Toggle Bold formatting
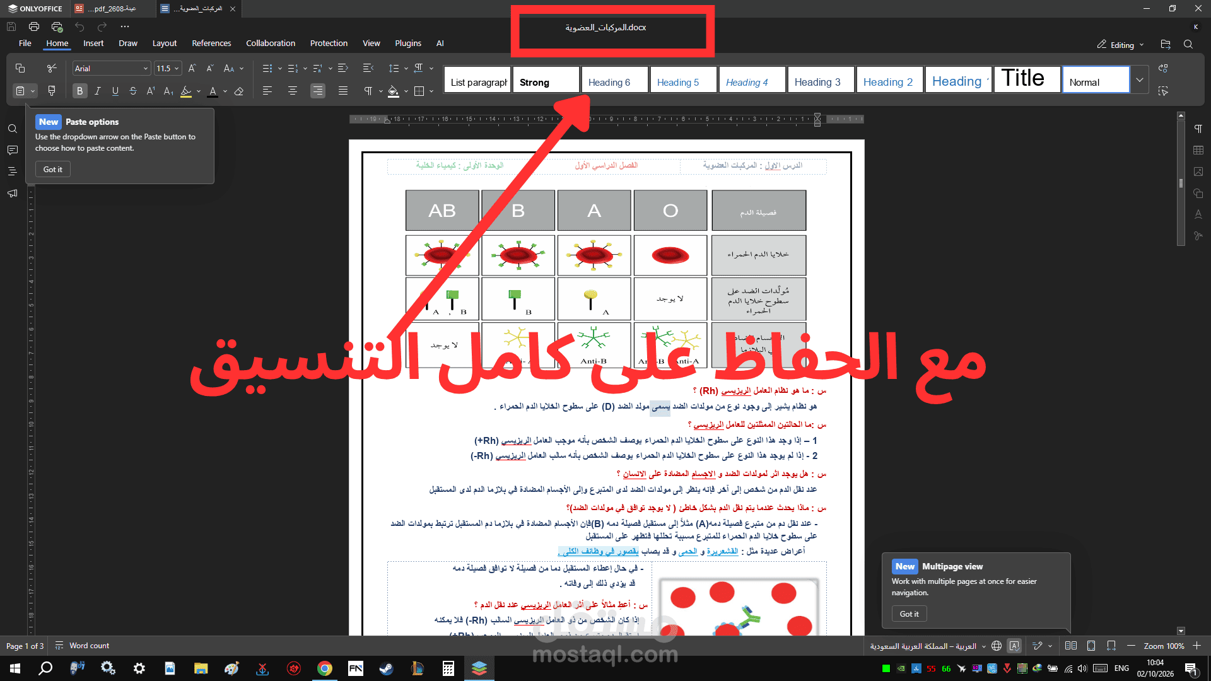 [x=79, y=91]
